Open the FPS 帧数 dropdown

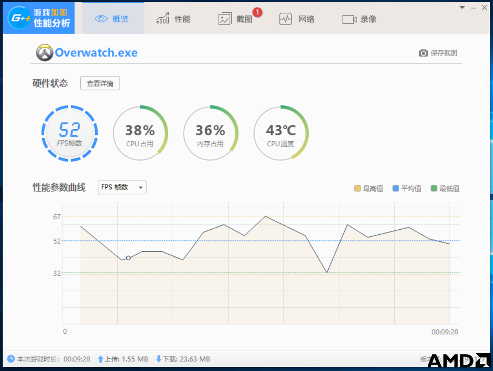[122, 187]
